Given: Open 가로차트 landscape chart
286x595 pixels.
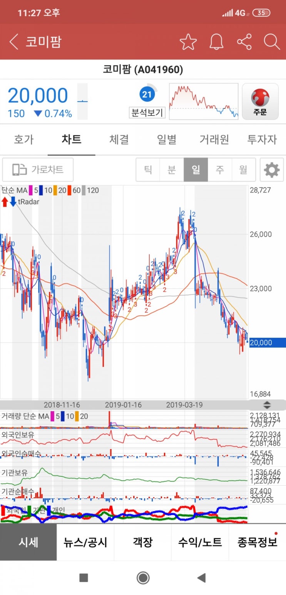Looking at the screenshot, I should tap(38, 169).
